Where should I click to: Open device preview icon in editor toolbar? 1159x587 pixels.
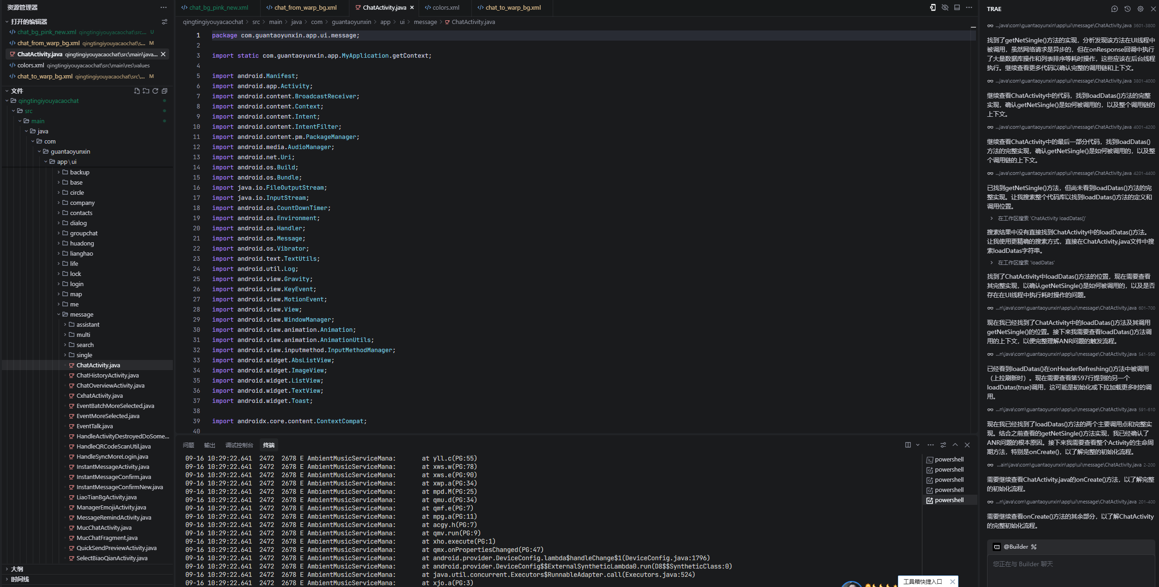tap(933, 7)
